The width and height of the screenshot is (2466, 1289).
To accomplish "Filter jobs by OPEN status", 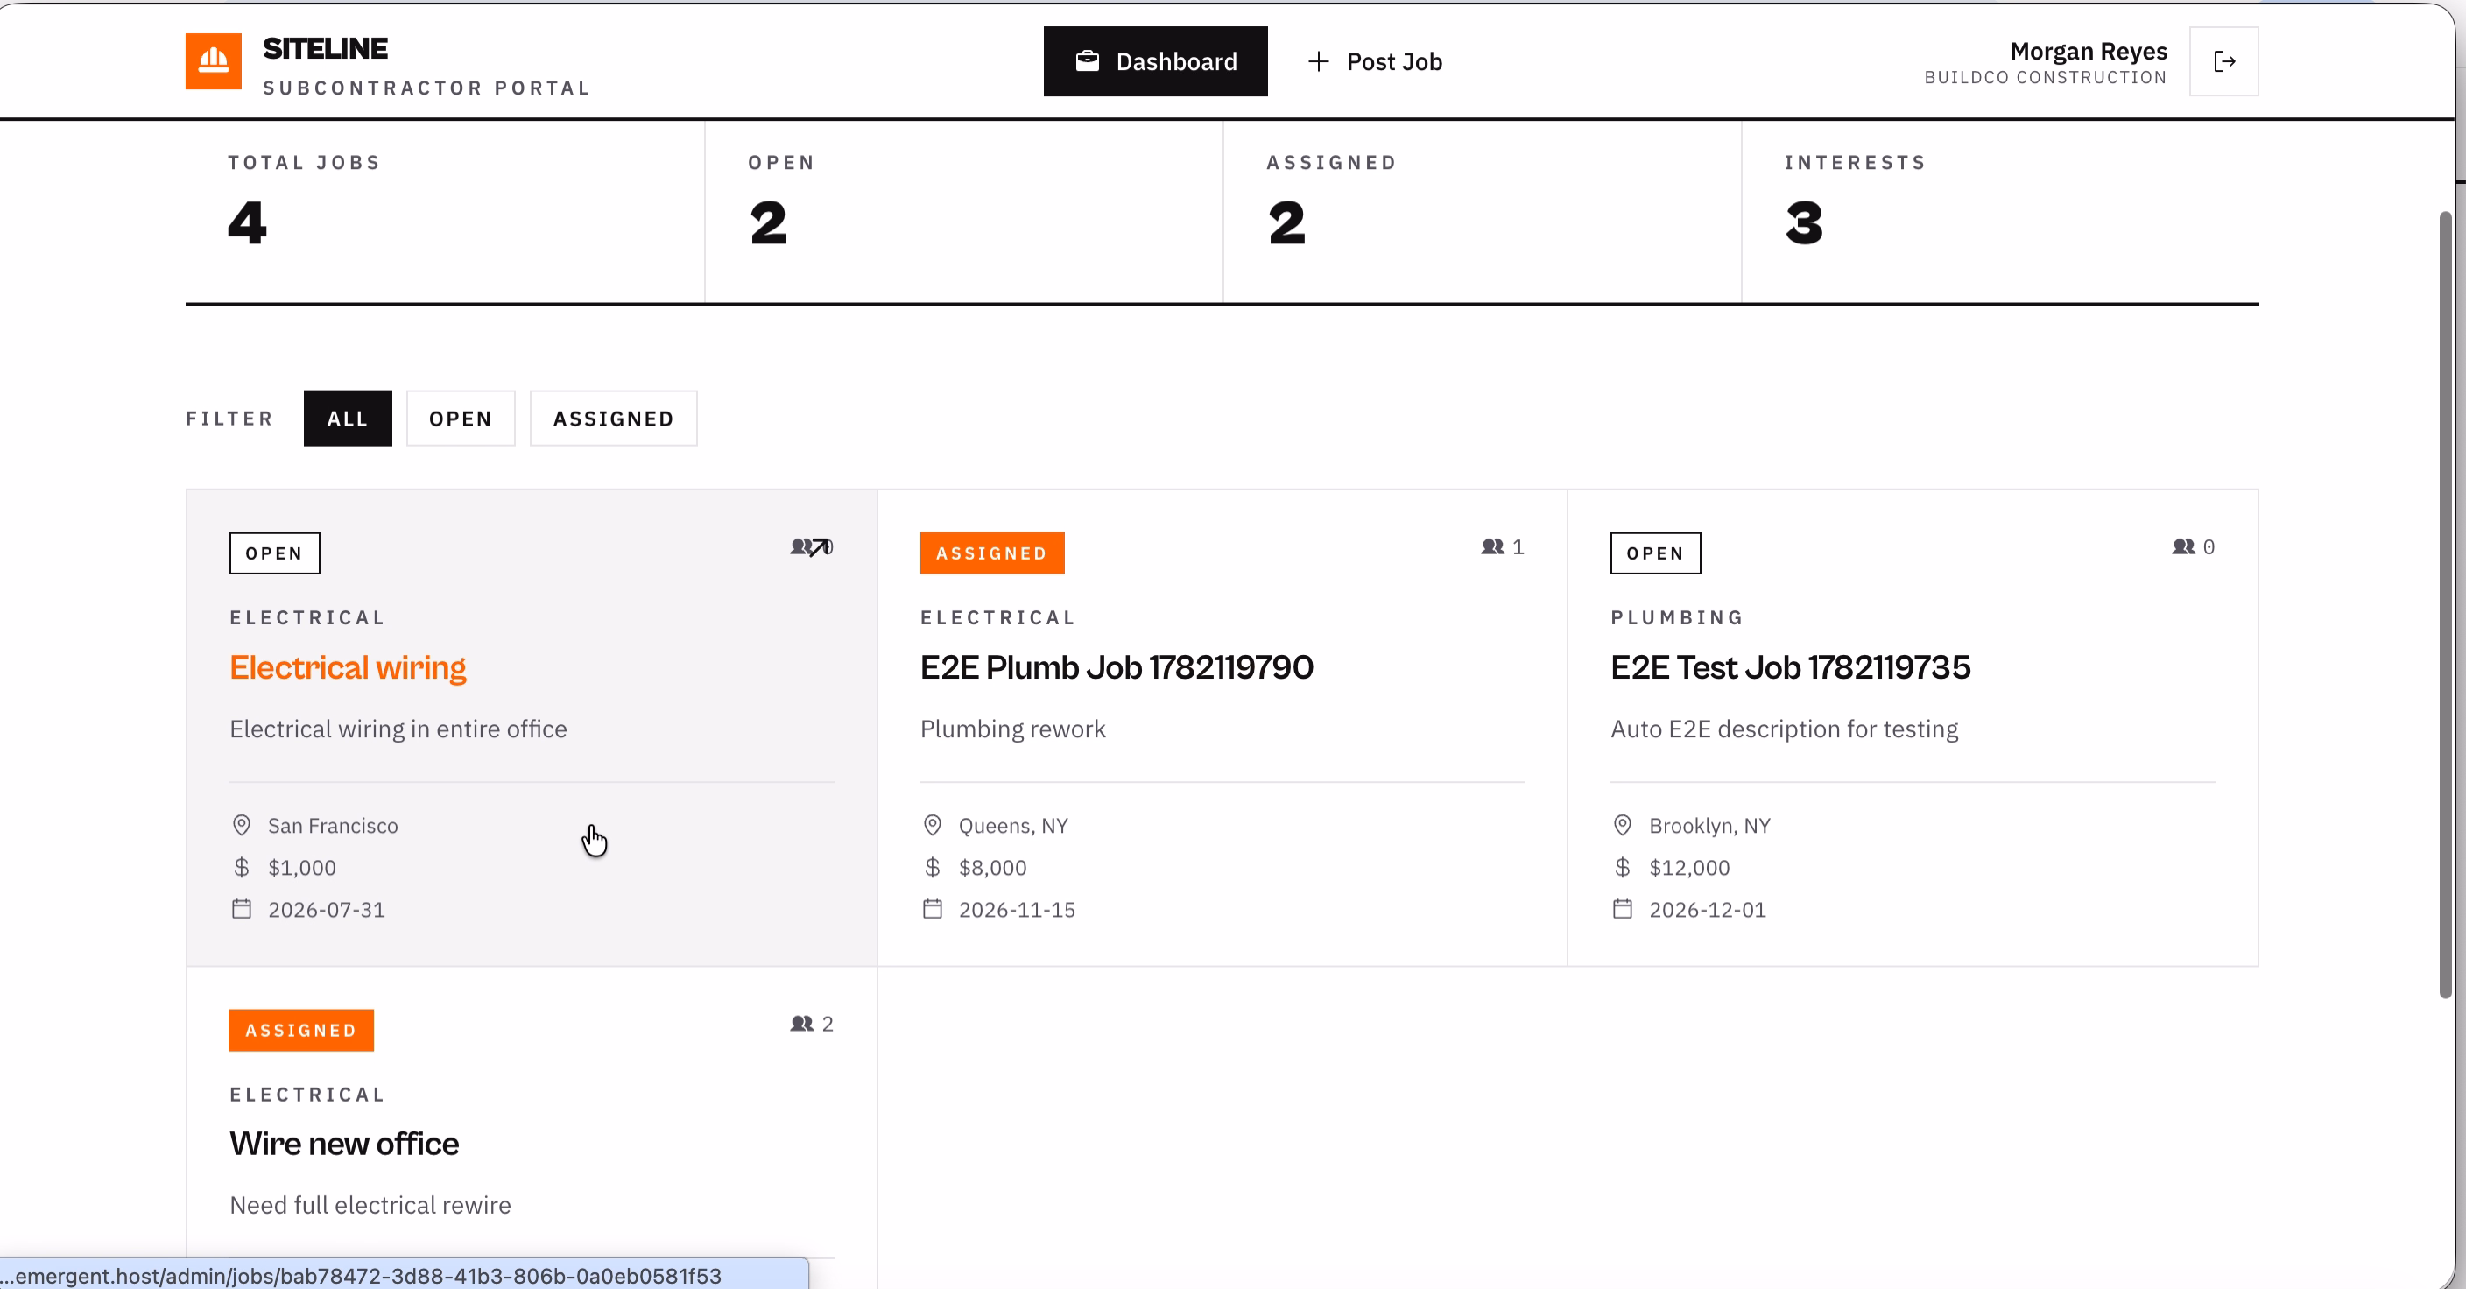I will click(461, 419).
